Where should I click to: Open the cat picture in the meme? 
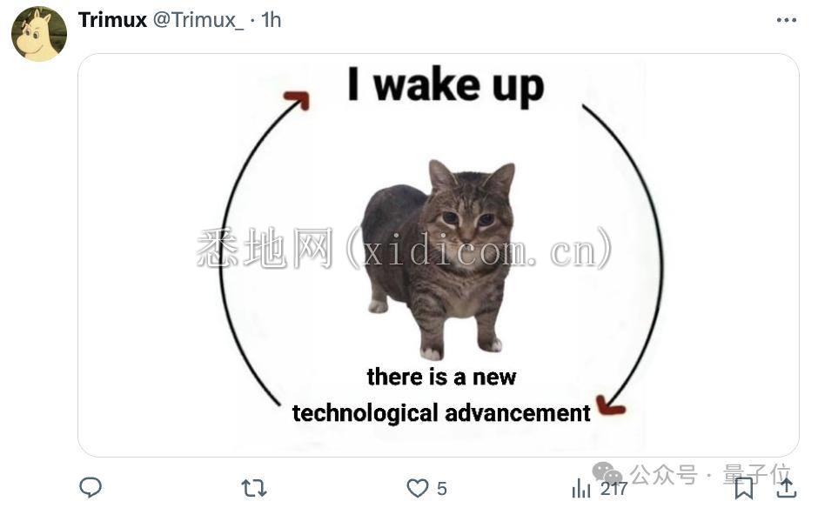(439, 259)
